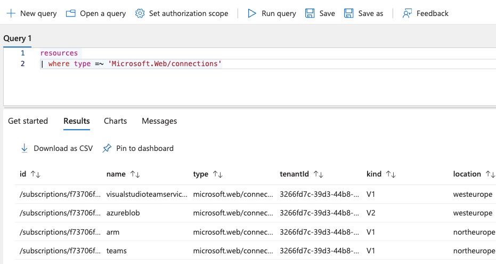This screenshot has height=264, width=496.
Task: Select the Query 1 tab
Action: click(18, 38)
